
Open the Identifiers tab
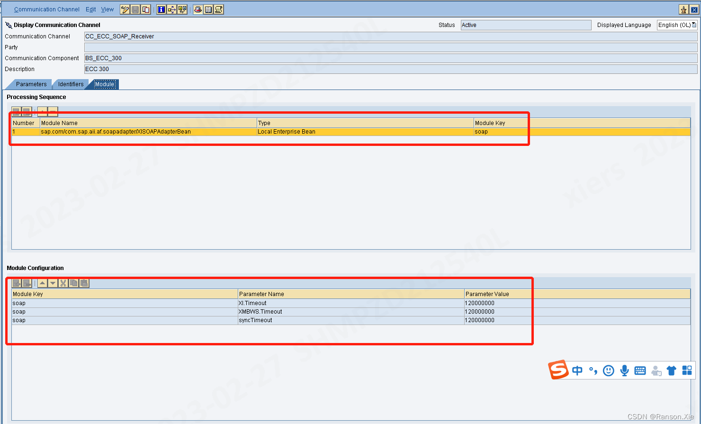pos(70,84)
